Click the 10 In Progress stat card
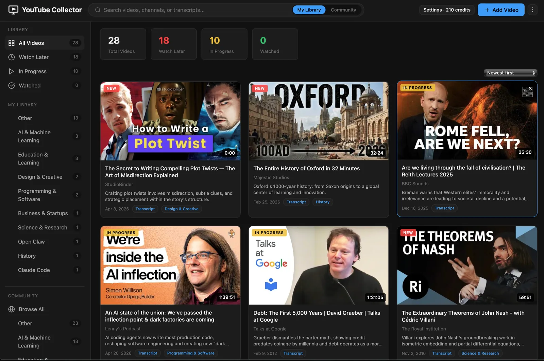The image size is (544, 361). tap(224, 44)
